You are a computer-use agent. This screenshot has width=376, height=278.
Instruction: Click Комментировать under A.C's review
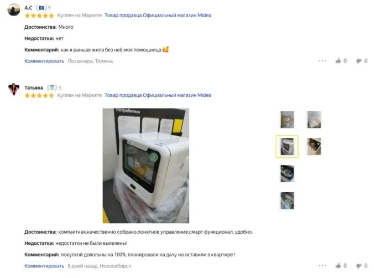click(x=44, y=61)
